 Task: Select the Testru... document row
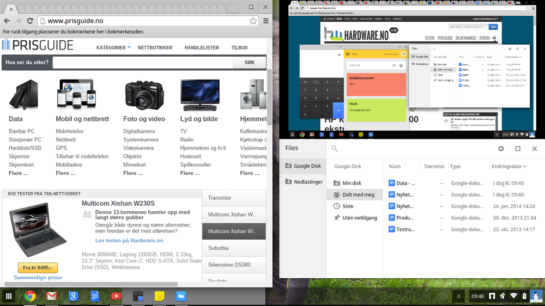[464, 229]
